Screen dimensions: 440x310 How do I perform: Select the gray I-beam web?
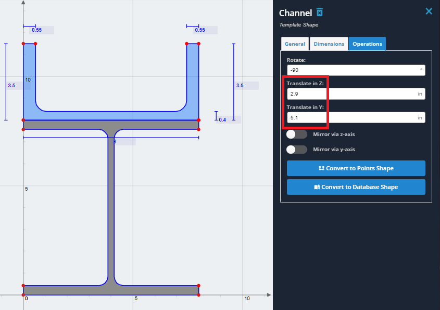click(x=111, y=207)
